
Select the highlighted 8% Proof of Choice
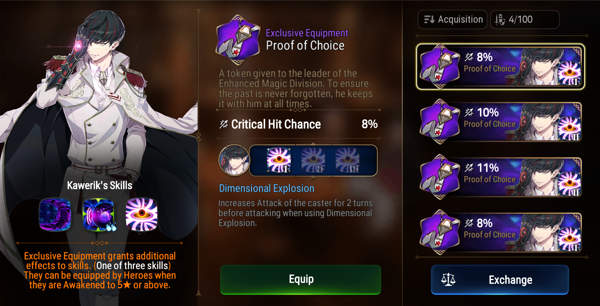[x=500, y=67]
